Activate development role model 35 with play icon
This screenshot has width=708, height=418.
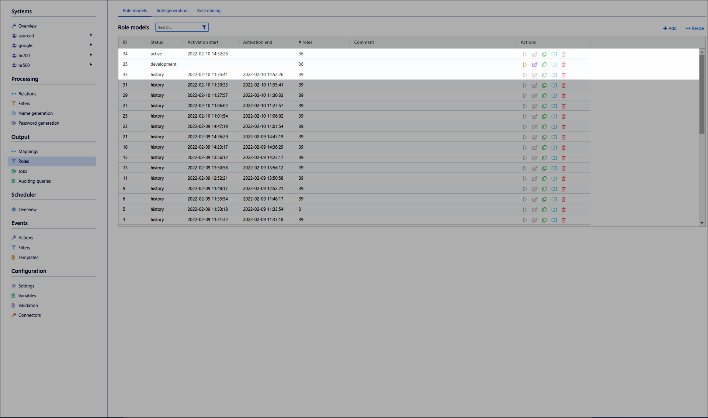tap(525, 65)
